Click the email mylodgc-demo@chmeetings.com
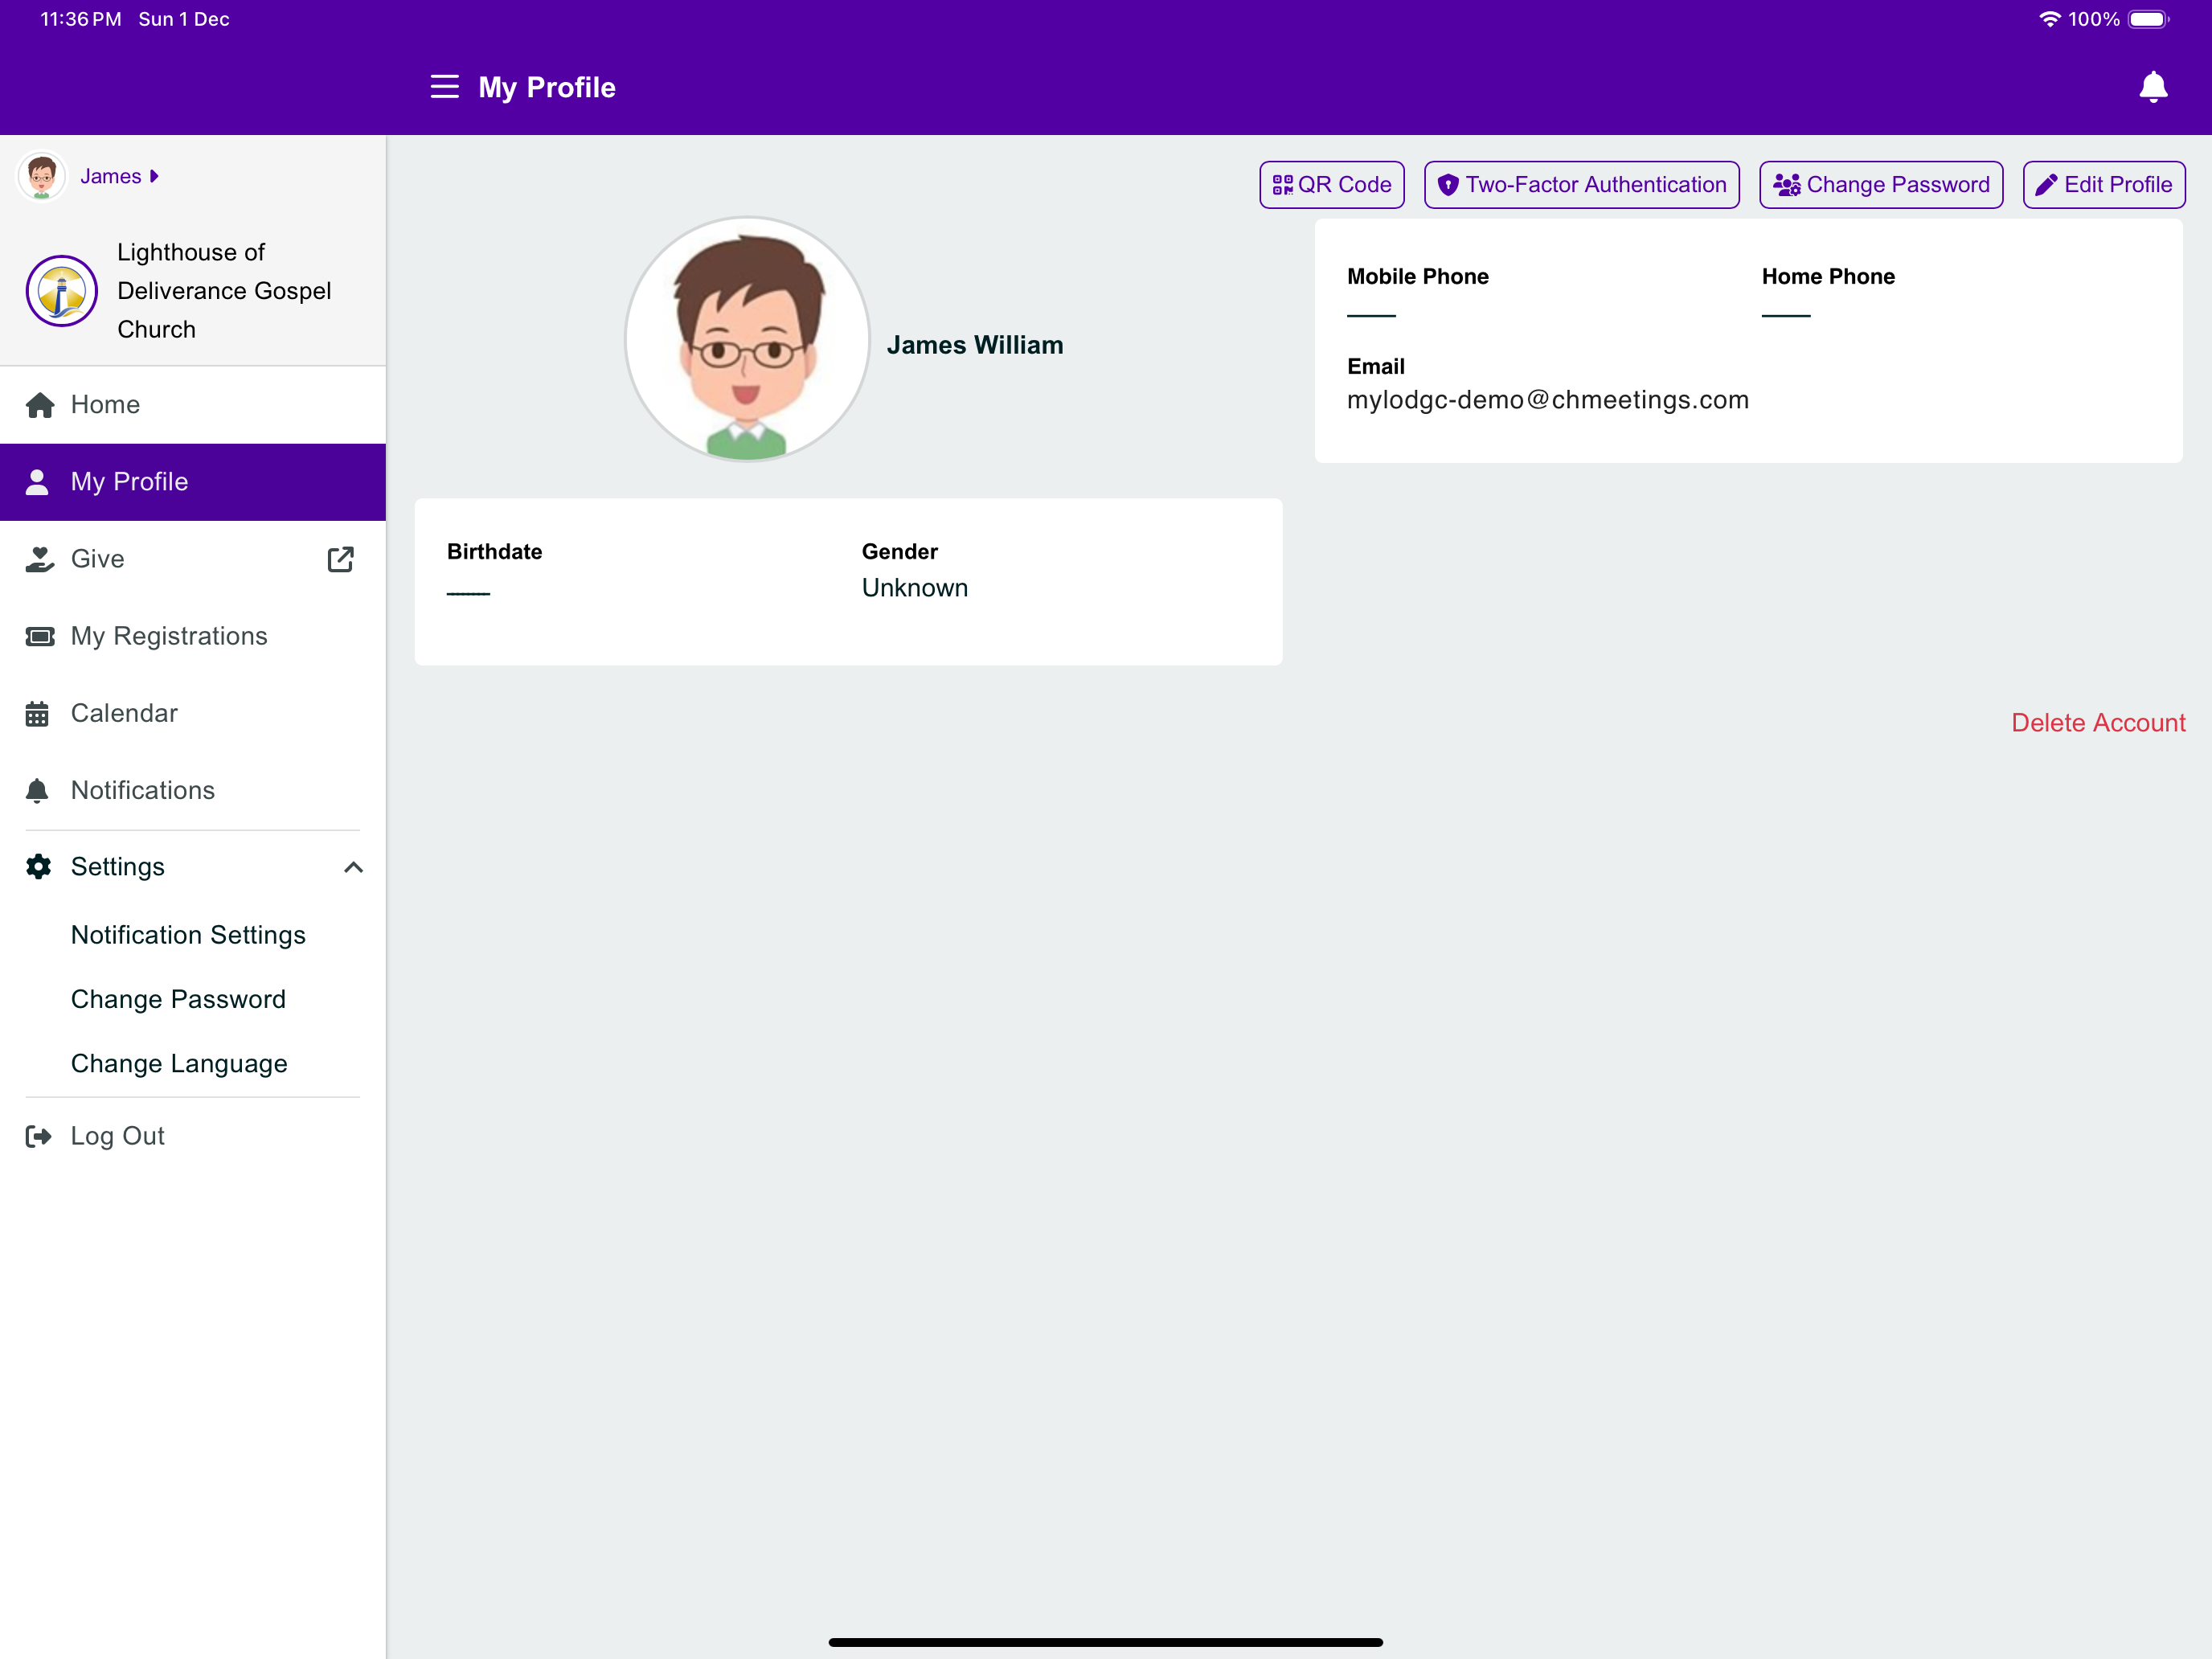Viewport: 2212px width, 1659px height. [x=1548, y=400]
